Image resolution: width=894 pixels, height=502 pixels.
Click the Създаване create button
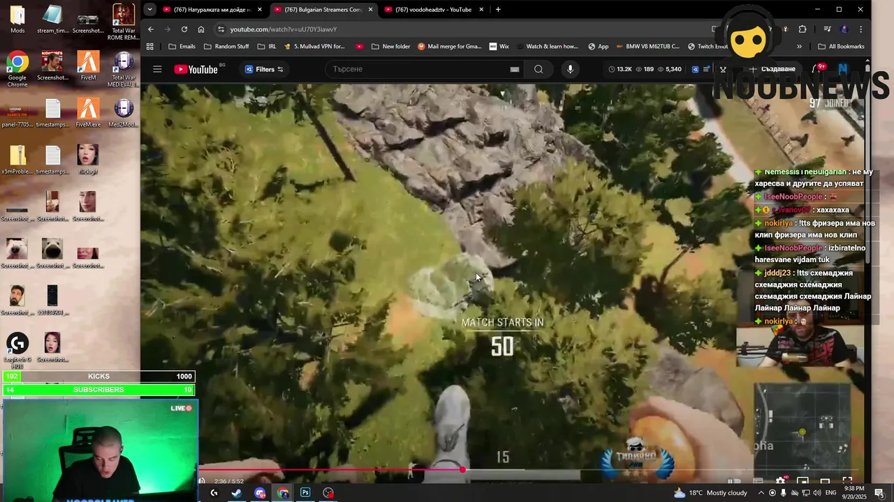pos(772,69)
